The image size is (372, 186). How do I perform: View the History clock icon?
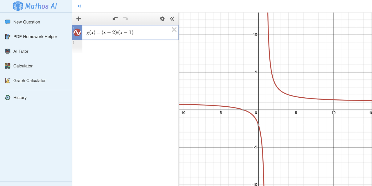[x=8, y=97]
